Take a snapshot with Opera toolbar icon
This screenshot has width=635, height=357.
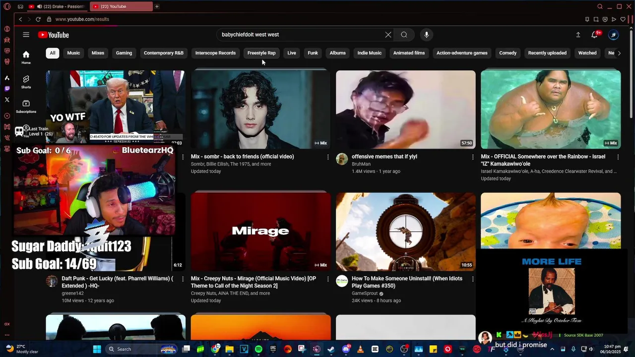click(596, 19)
